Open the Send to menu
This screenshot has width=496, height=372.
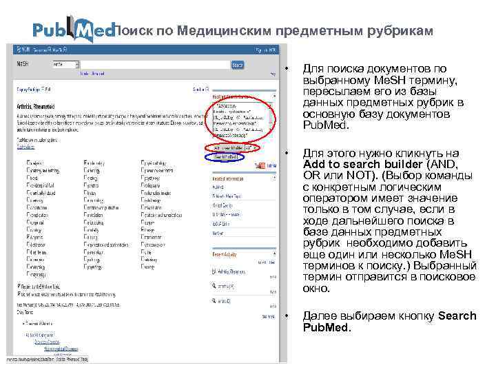coord(200,90)
